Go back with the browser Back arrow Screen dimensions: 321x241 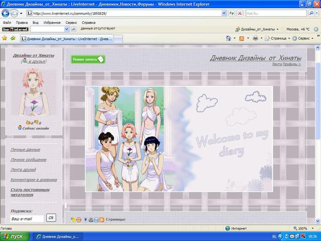(x=6, y=13)
